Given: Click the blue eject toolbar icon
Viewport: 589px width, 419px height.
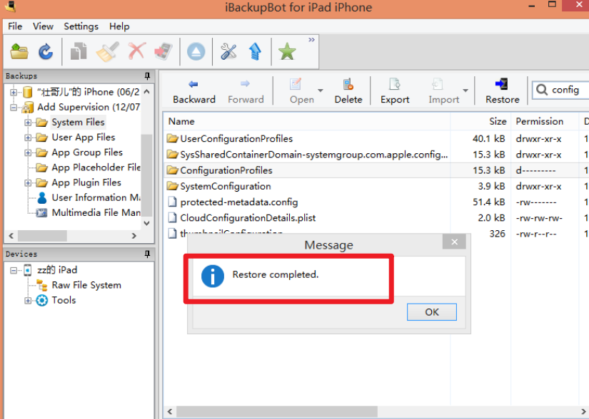Looking at the screenshot, I should 196,51.
